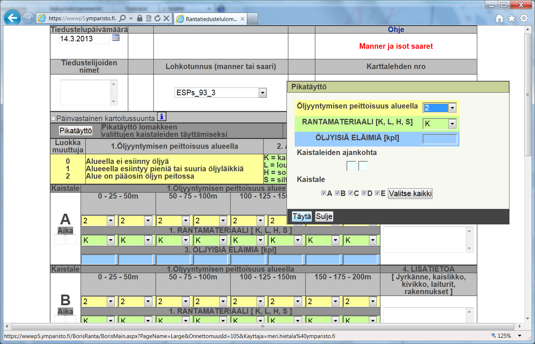Click the padlock security icon
Image resolution: width=535 pixels, height=344 pixels.
tap(140, 18)
